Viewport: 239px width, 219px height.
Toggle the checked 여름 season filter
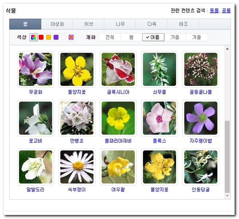pyautogui.click(x=153, y=37)
